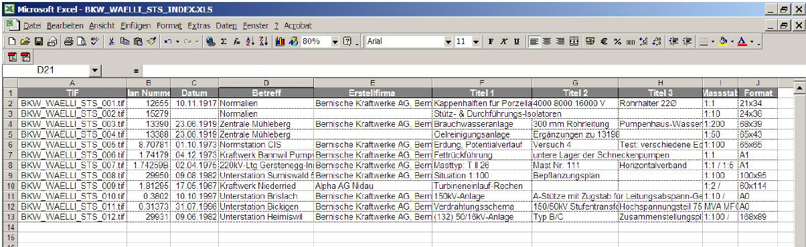Sort descending with the Z-A icon

pyautogui.click(x=264, y=41)
